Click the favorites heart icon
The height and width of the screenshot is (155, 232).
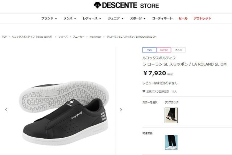pyautogui.click(x=144, y=91)
